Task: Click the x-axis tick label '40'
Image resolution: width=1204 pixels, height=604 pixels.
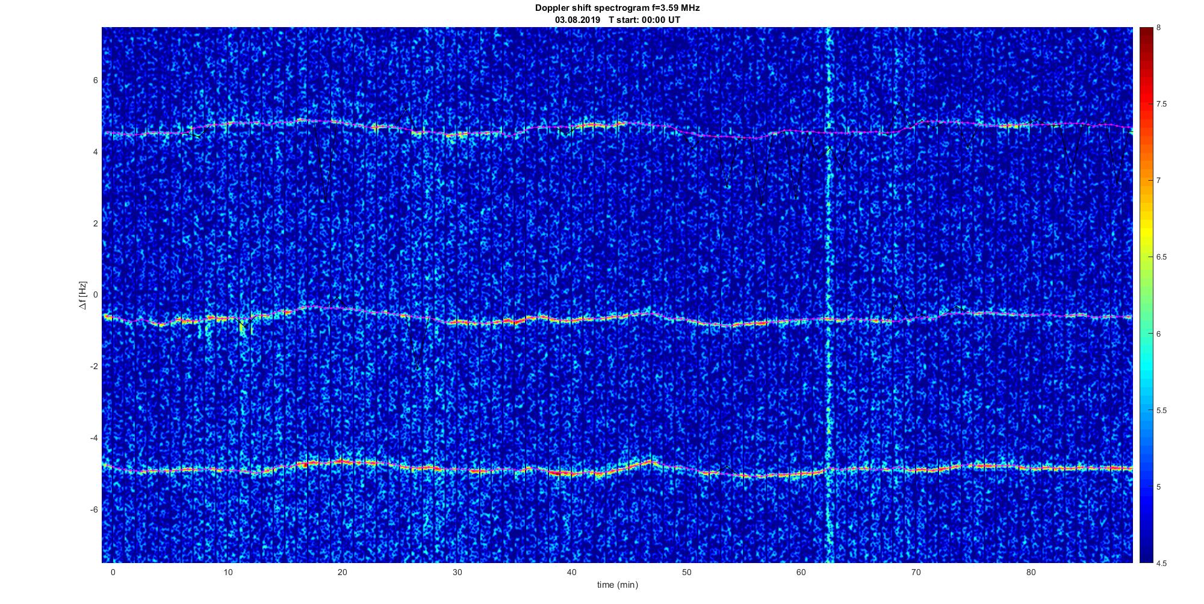Action: click(572, 572)
